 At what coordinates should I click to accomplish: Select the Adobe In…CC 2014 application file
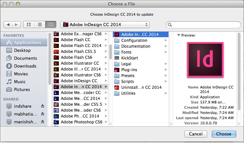141,35
